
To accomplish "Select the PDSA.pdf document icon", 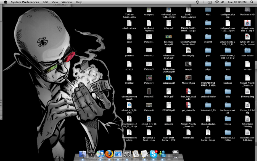I will click(169, 91).
